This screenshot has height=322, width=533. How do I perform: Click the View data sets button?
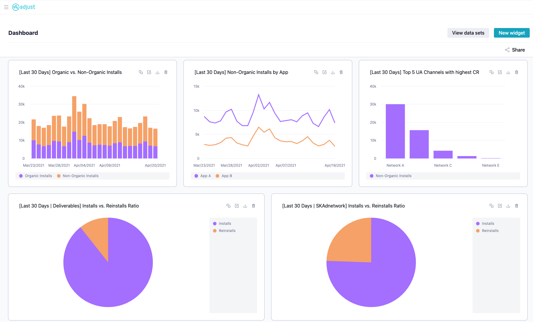468,33
